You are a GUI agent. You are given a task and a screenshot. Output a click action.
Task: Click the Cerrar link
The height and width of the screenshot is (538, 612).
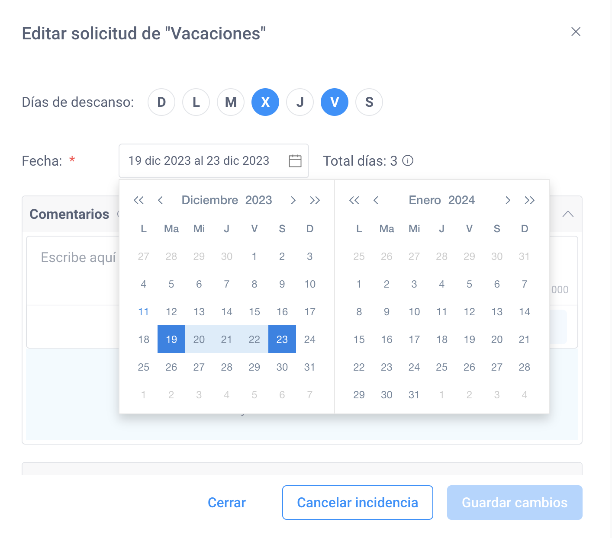pyautogui.click(x=227, y=503)
